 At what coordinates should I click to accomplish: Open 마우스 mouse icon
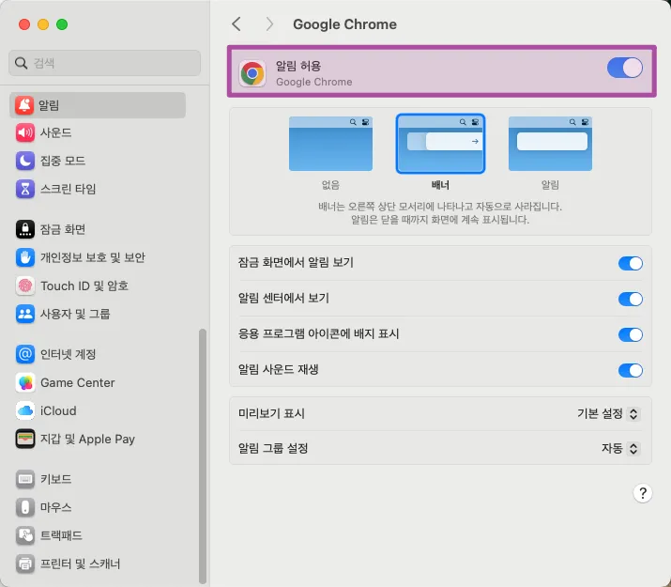pos(24,507)
